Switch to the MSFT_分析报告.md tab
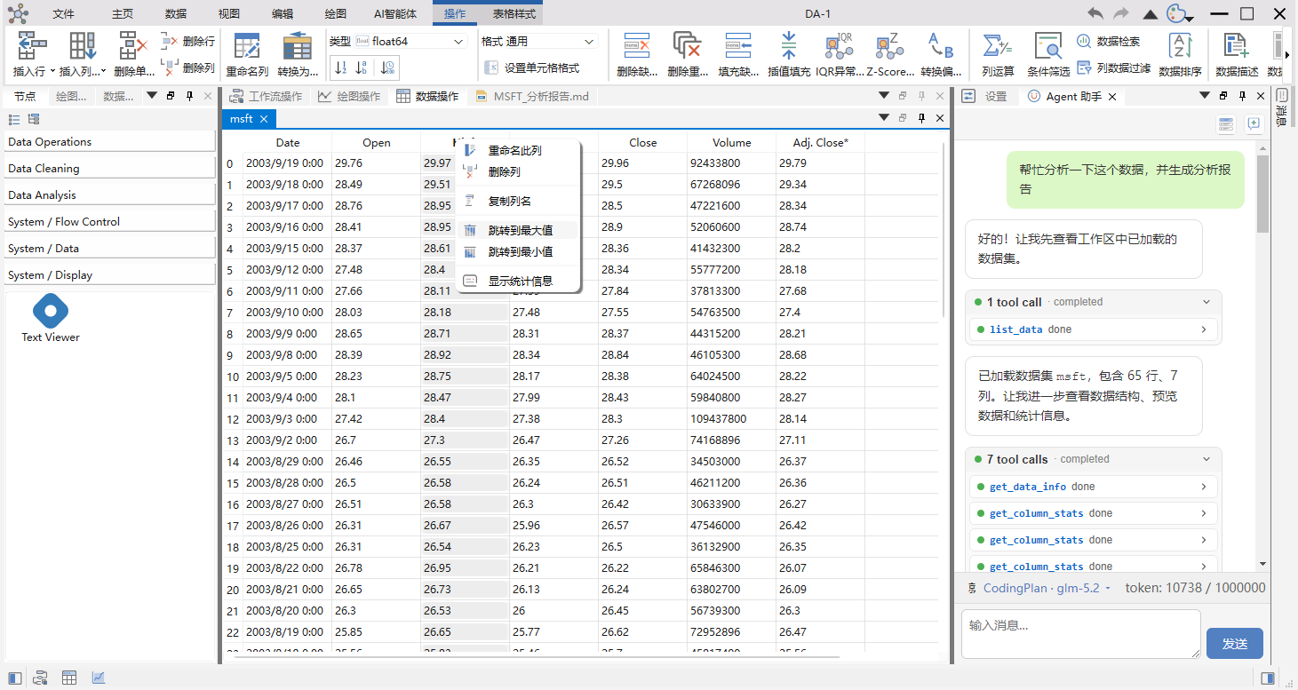1298x690 pixels. coord(532,96)
